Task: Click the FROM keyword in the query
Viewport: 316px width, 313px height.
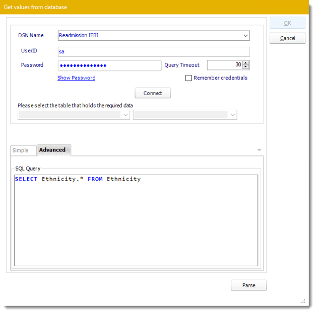Action: [x=95, y=179]
